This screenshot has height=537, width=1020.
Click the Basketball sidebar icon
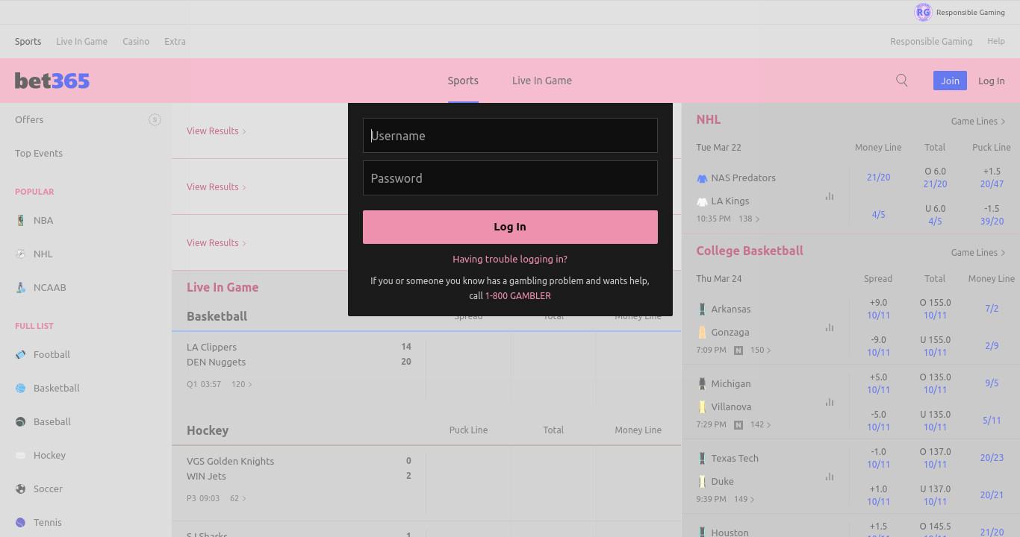[x=21, y=388]
